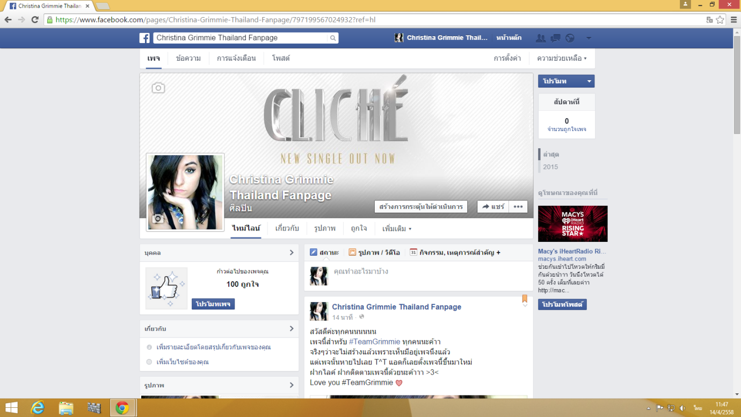
Task: Click #TeamGrimmie hashtag in post
Action: [x=374, y=342]
